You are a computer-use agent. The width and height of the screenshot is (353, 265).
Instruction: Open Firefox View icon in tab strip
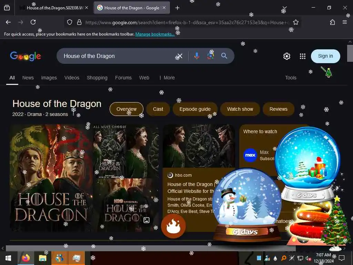click(7, 8)
